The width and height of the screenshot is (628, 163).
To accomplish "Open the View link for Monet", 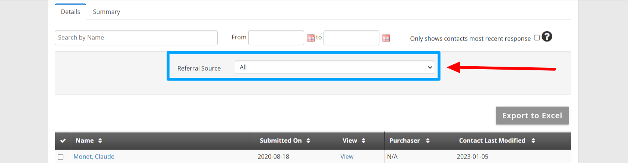I will pos(347,157).
